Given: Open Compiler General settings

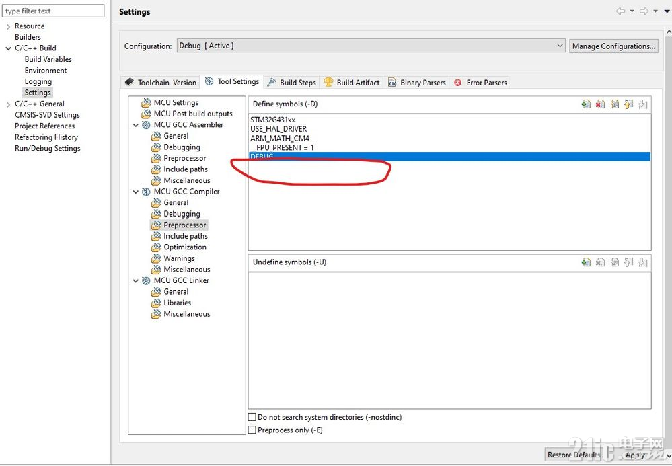Looking at the screenshot, I should pyautogui.click(x=176, y=202).
